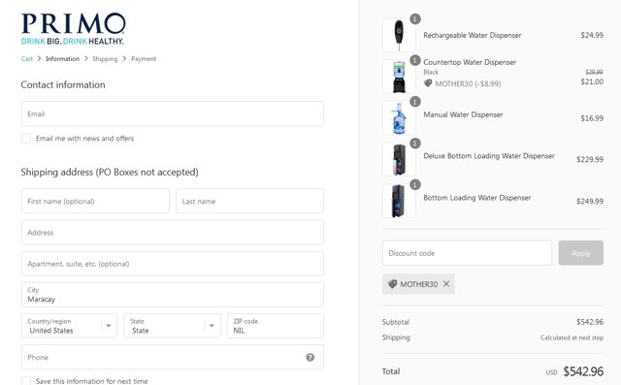Image resolution: width=621 pixels, height=385 pixels.
Task: Click the Shipping address heading
Action: tap(110, 172)
